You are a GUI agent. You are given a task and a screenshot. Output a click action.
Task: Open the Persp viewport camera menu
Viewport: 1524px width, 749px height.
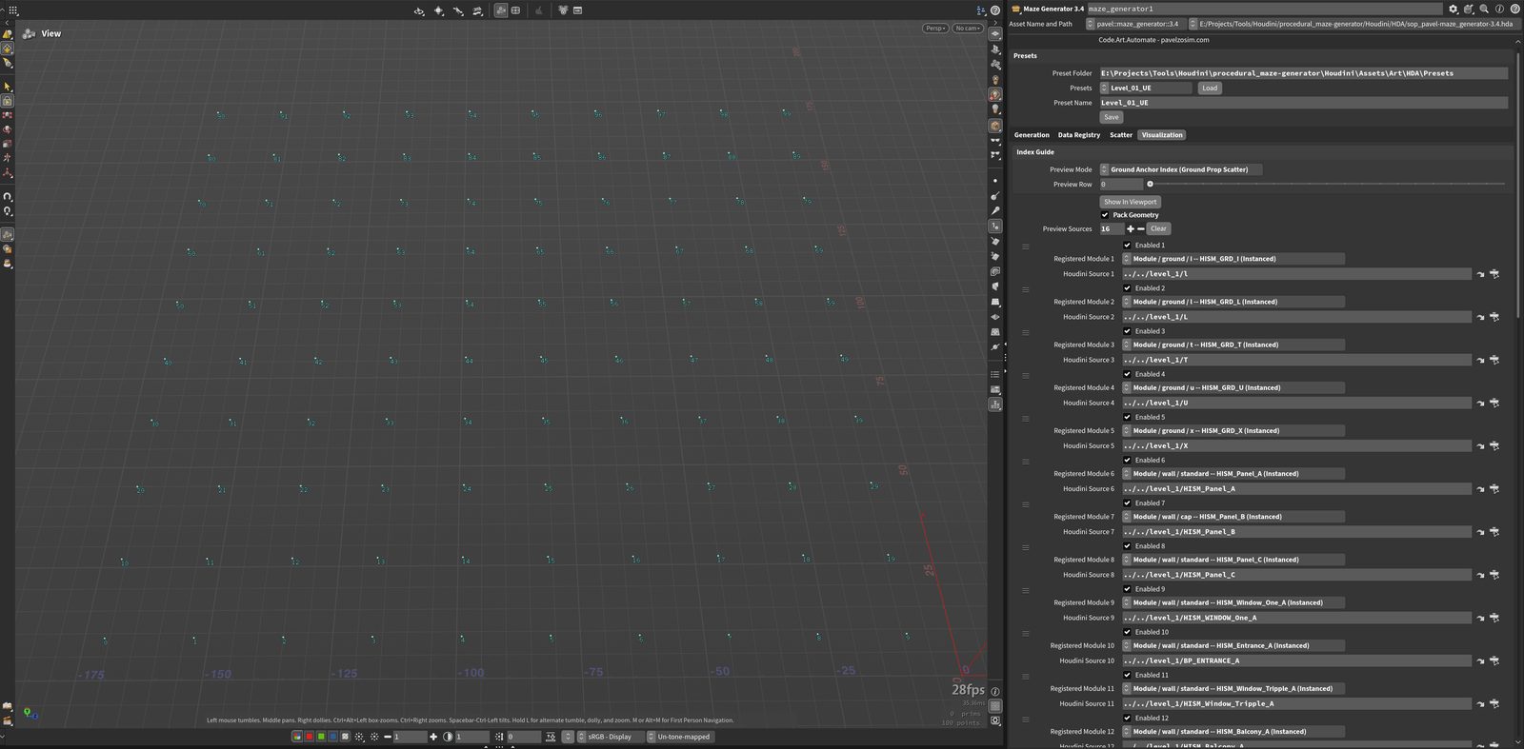click(x=935, y=29)
